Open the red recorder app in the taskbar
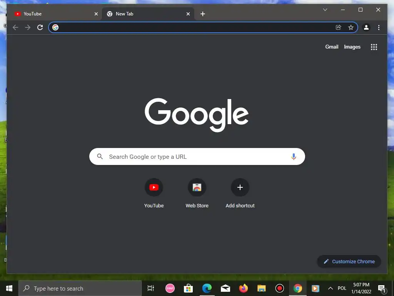 tap(280, 288)
